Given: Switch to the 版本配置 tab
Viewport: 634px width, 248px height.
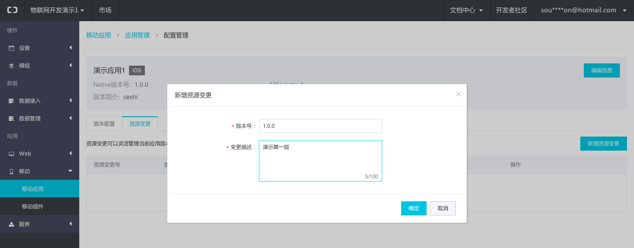Looking at the screenshot, I should (x=104, y=124).
